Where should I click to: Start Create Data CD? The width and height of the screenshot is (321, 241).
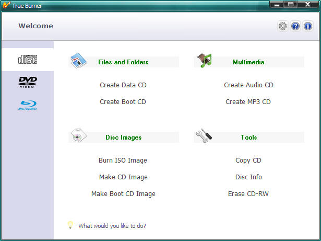pyautogui.click(x=123, y=85)
